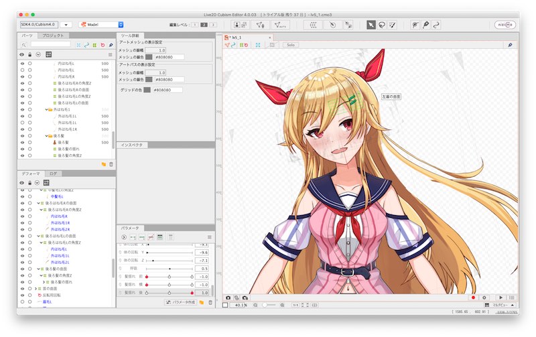Screen dimensions: 536x337
Task: Select the ツール詳細 tab
Action: click(x=131, y=36)
